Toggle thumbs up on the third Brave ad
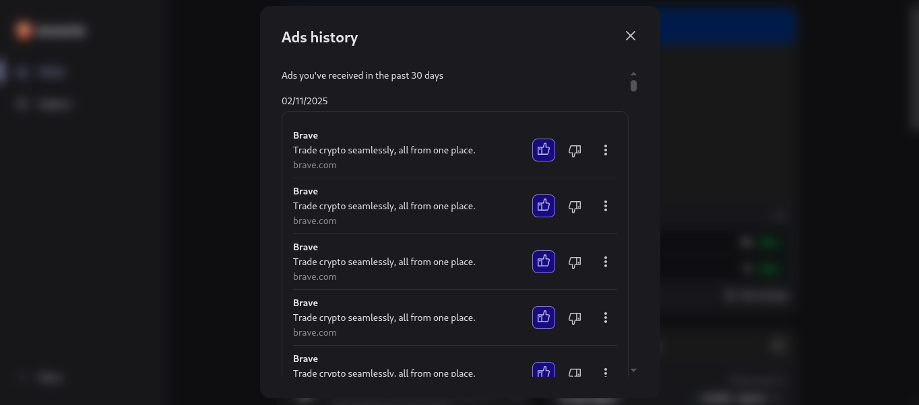This screenshot has width=919, height=405. pyautogui.click(x=544, y=262)
